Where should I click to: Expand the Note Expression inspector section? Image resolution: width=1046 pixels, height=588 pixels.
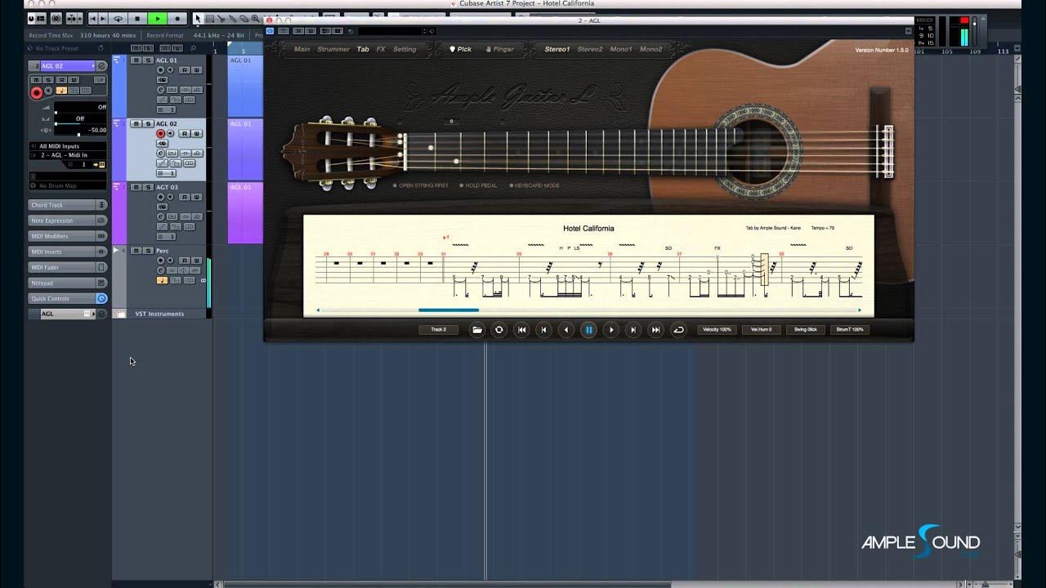(x=68, y=220)
